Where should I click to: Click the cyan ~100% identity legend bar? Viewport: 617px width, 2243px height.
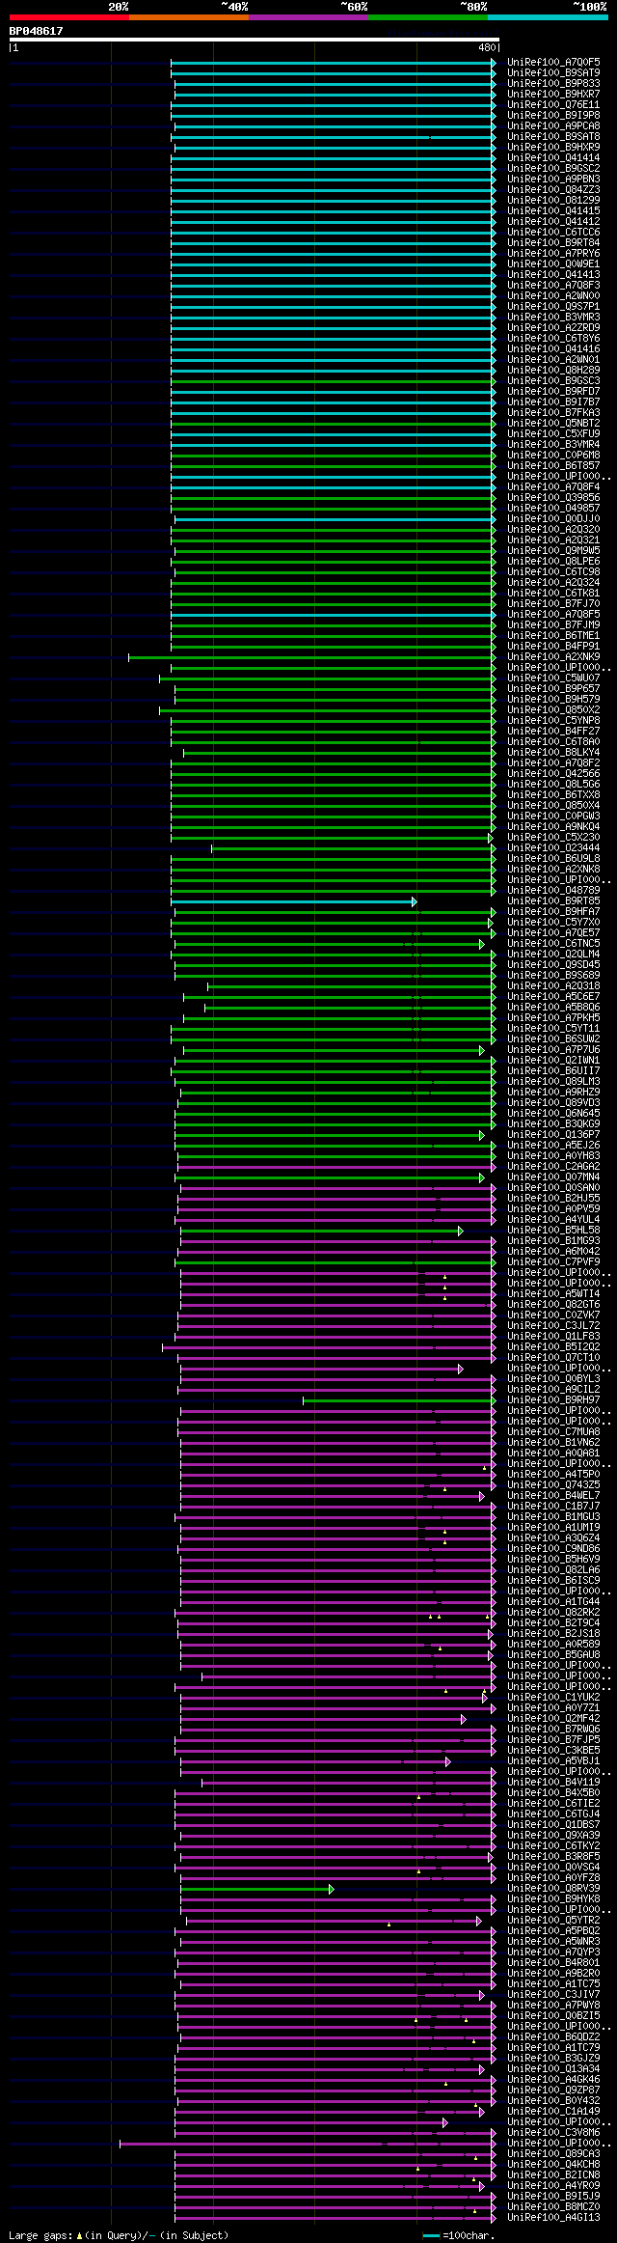point(547,17)
